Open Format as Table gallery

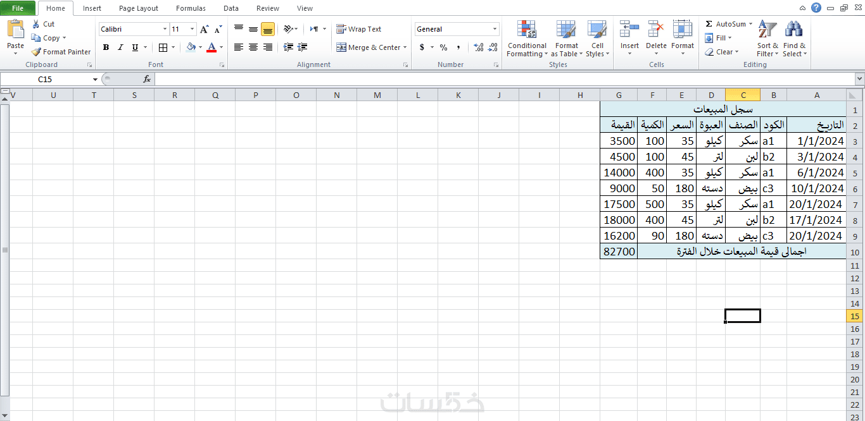click(566, 39)
